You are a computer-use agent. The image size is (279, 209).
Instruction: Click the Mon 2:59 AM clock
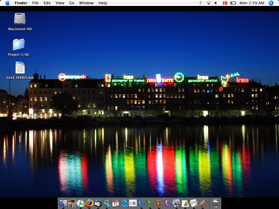pos(252,3)
